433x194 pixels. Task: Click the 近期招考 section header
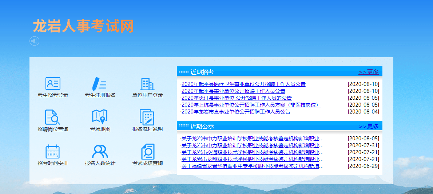(x=279, y=71)
